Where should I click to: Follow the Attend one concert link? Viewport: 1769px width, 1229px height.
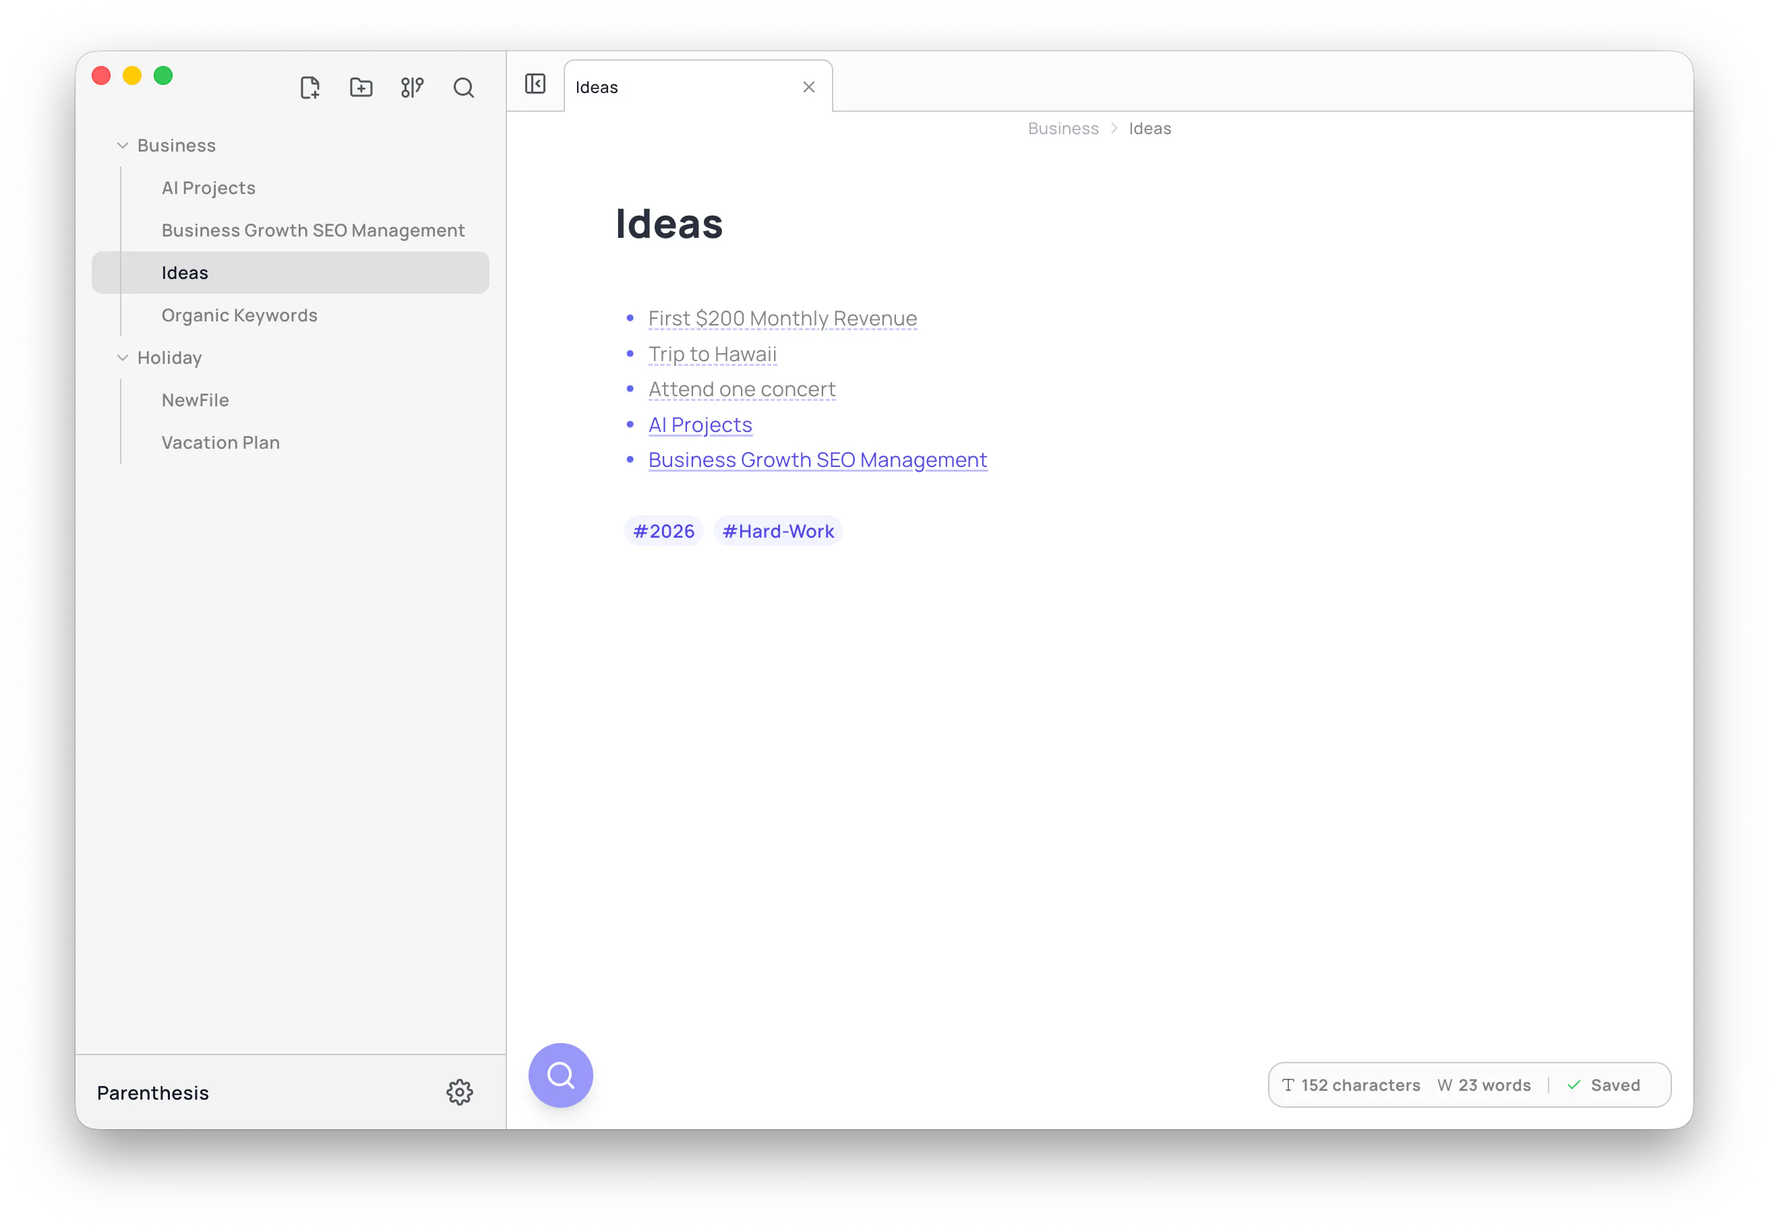[741, 389]
